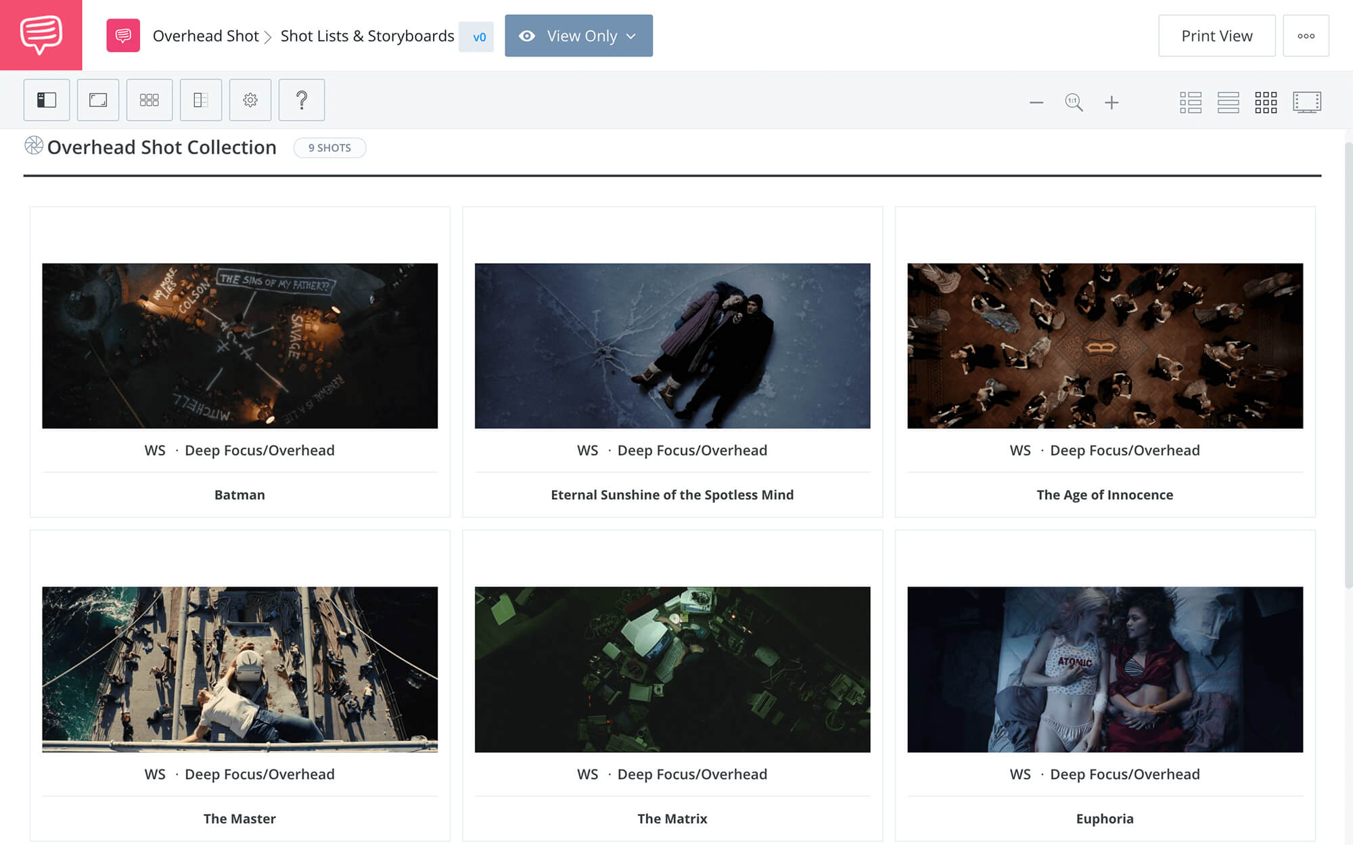Switch to grid view icon

click(1266, 103)
